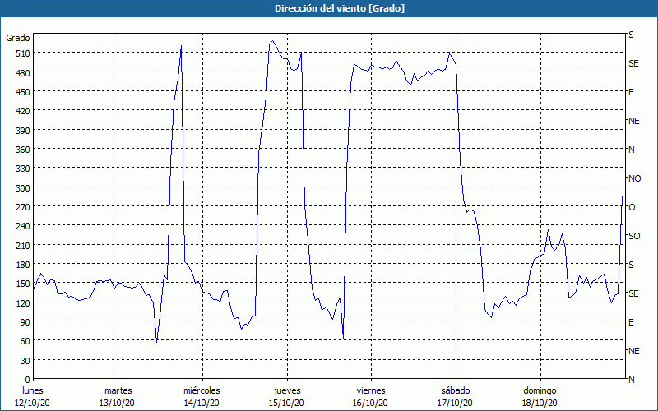Image resolution: width=658 pixels, height=411 pixels.
Task: Select the 90 y-axis value
Action: coord(25,322)
